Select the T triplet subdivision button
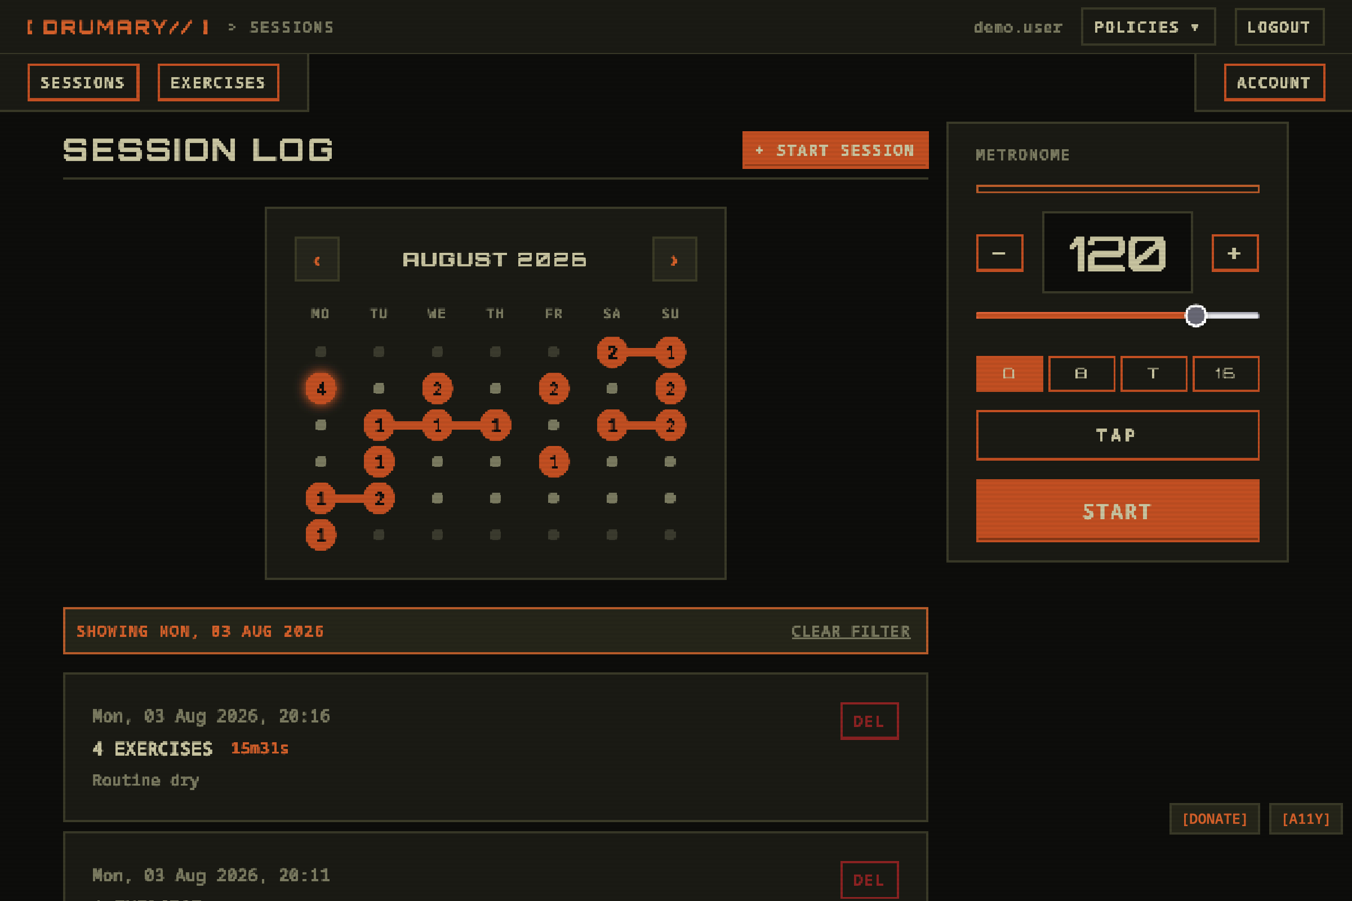 [1153, 373]
